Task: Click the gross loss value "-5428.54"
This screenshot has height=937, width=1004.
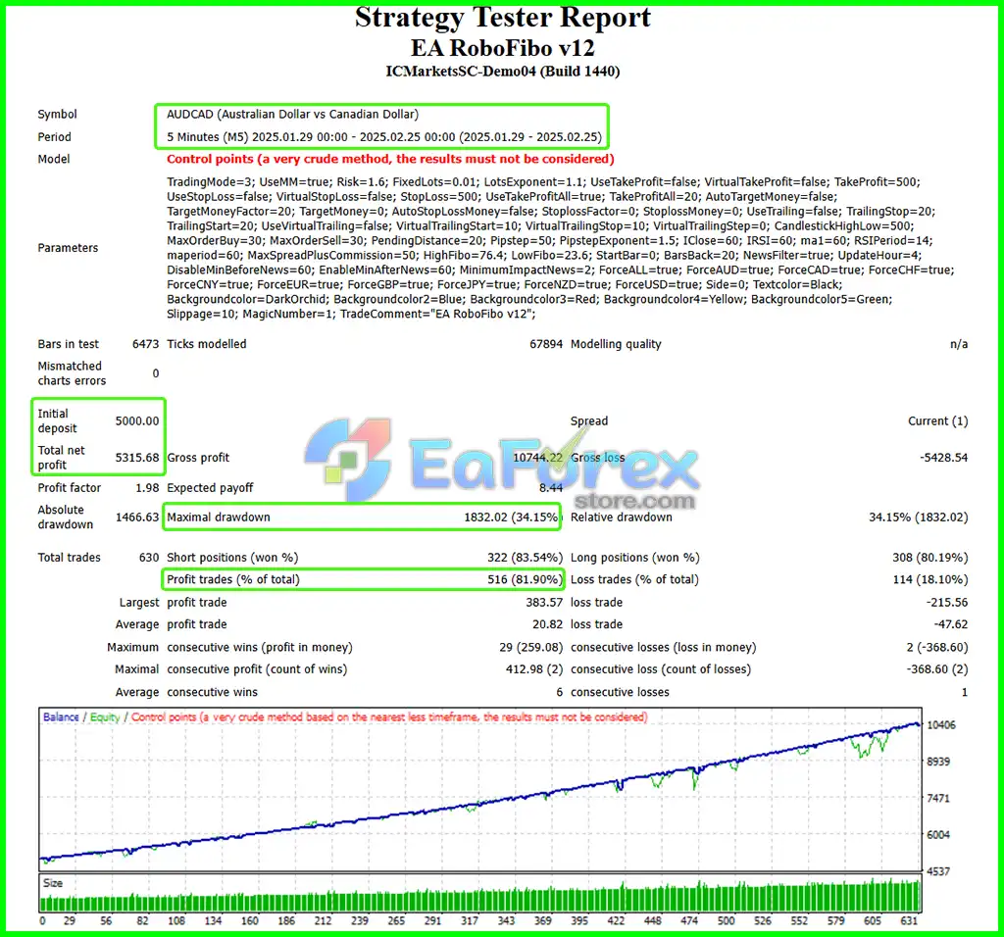Action: [x=944, y=458]
